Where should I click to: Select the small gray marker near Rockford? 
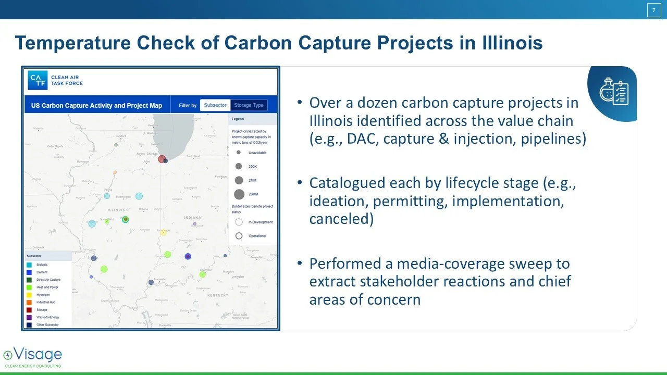click(x=116, y=145)
